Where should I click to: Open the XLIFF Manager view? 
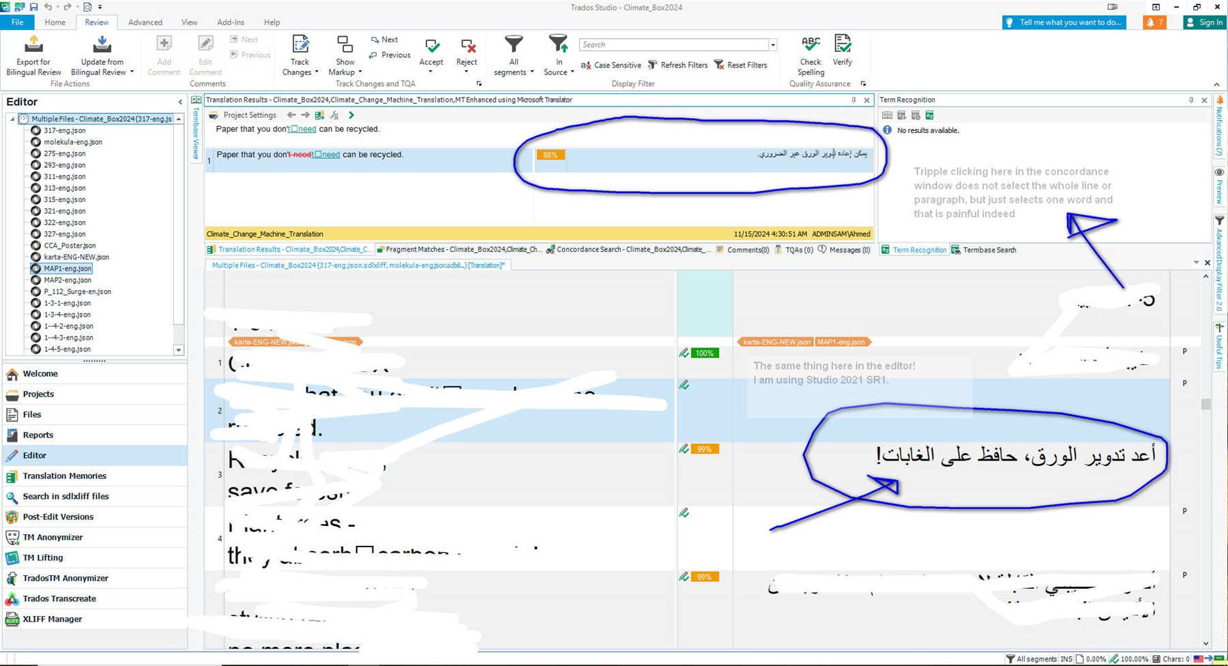95,620
